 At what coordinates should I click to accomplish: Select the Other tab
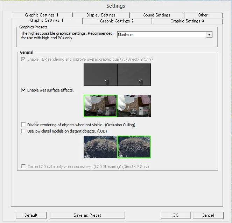pyautogui.click(x=203, y=15)
